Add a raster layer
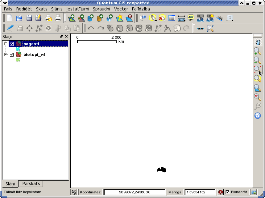Image resolution: width=265 pixels, height=198 pixels. [x=81, y=18]
